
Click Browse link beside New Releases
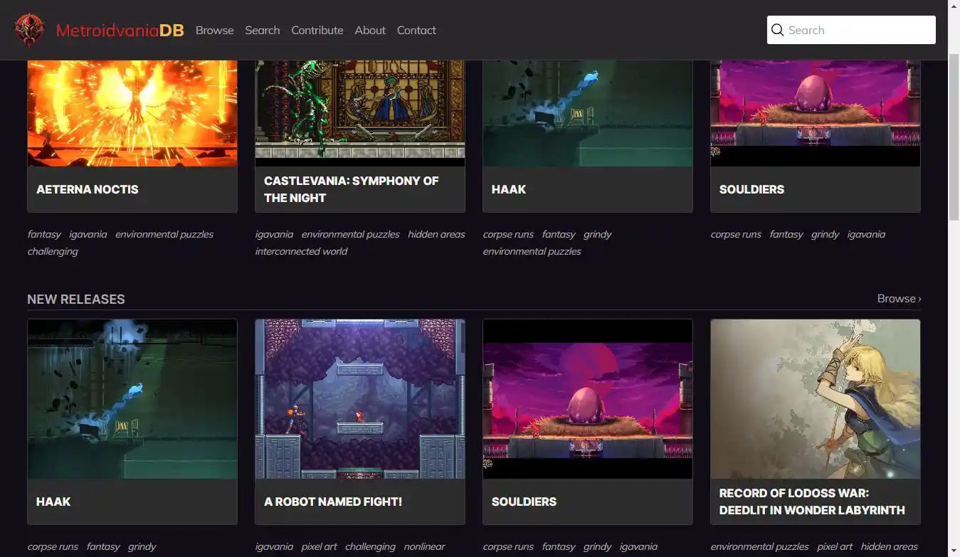pos(900,299)
